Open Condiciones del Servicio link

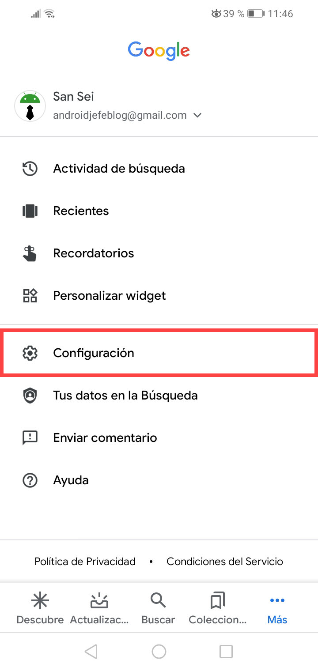coord(225,562)
